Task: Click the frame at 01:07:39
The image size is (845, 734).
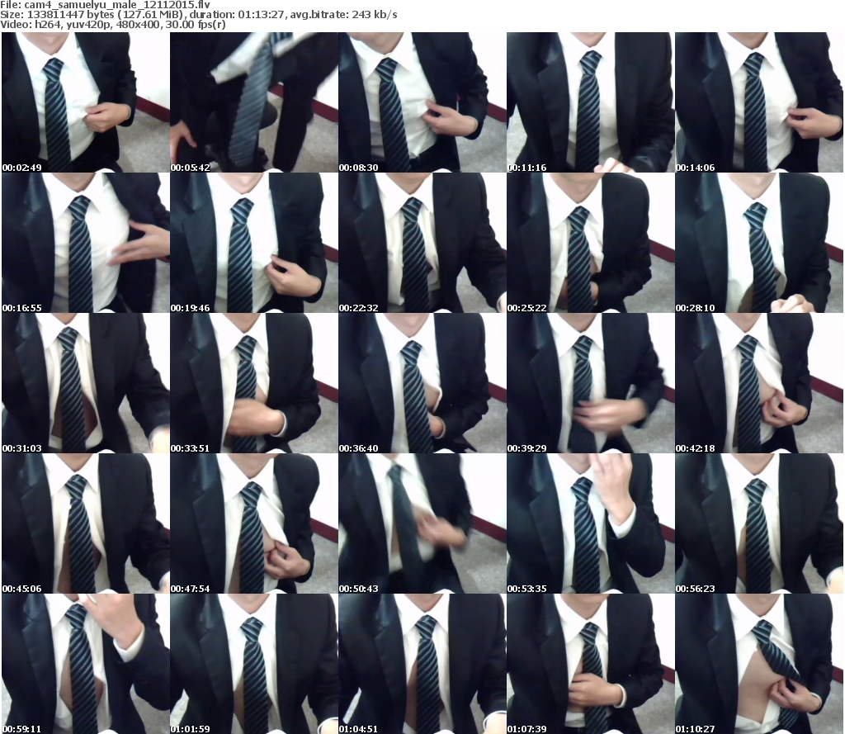Action: (x=591, y=664)
